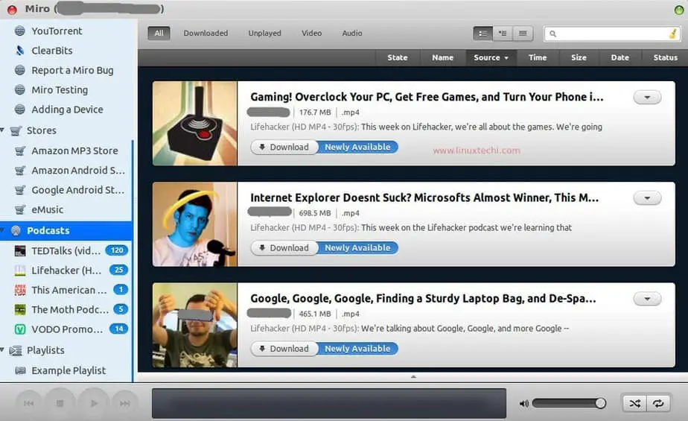Download the Gaming! Overclock episode
The width and height of the screenshot is (688, 421).
tap(284, 147)
